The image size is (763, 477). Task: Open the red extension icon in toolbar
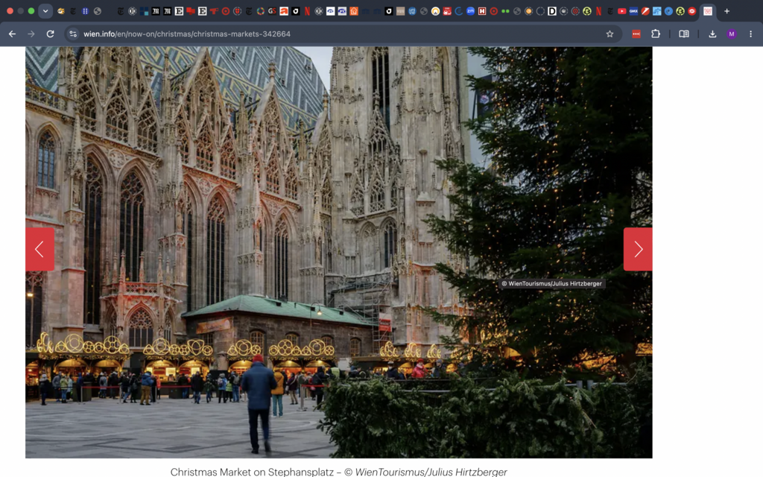pos(636,34)
